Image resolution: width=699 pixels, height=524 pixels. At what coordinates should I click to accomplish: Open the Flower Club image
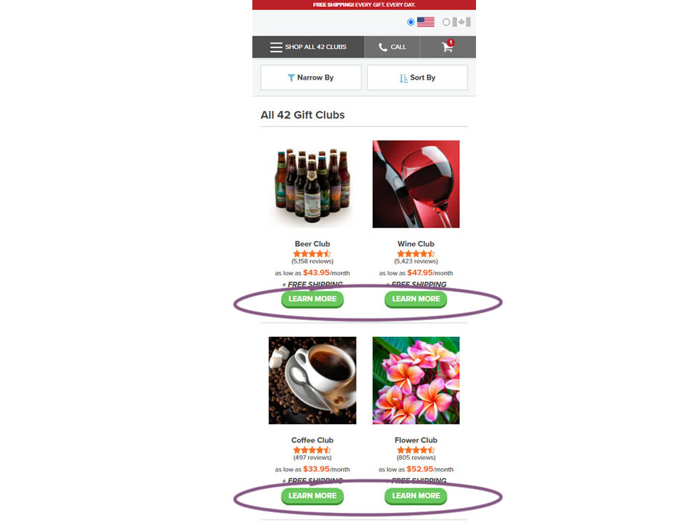(416, 380)
